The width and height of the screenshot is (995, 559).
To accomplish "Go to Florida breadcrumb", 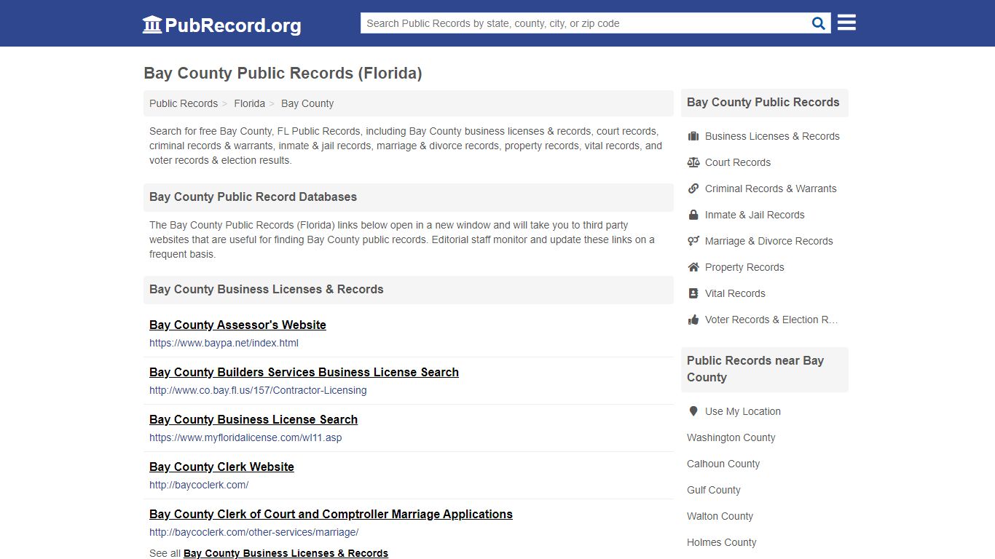I will [249, 103].
